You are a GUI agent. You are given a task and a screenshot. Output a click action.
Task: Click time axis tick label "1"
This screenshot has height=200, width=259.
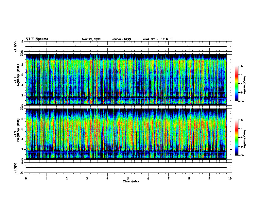46,178
